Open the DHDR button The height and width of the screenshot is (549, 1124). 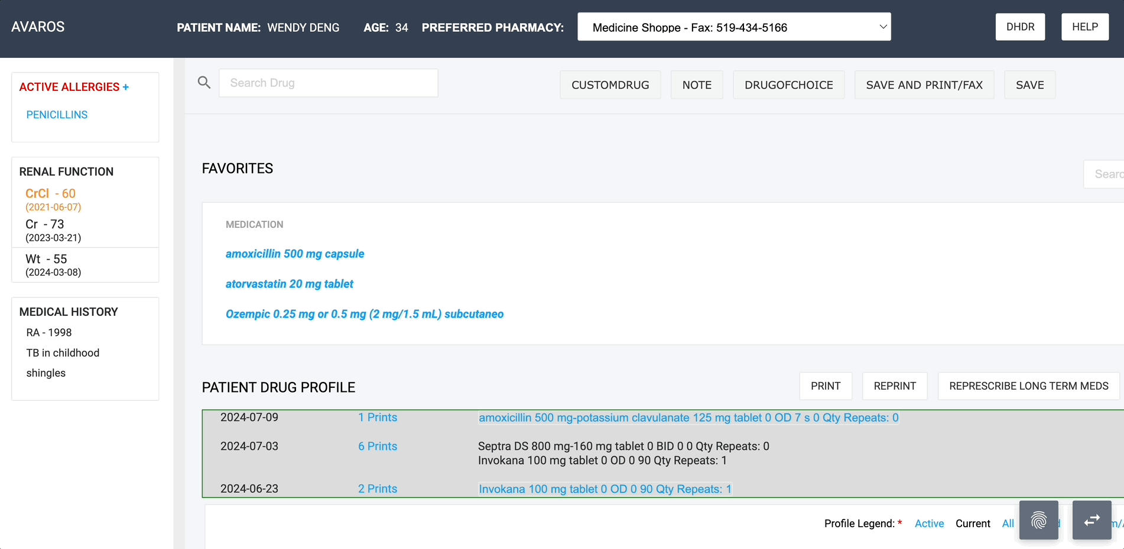1020,27
